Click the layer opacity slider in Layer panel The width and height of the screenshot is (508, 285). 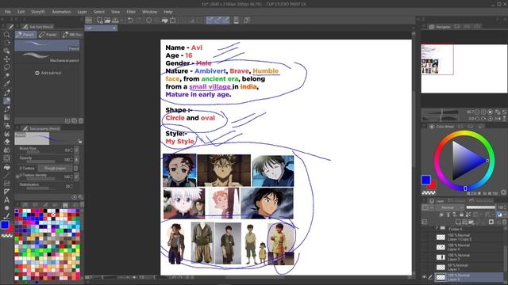pyautogui.click(x=481, y=207)
